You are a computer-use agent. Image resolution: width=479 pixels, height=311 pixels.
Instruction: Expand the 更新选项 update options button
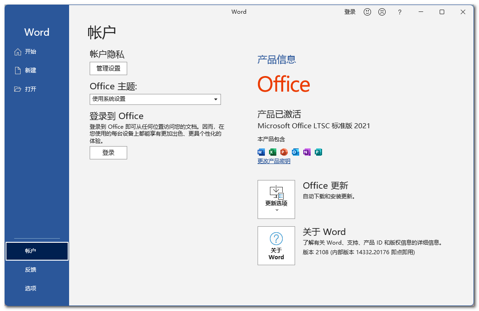(276, 199)
